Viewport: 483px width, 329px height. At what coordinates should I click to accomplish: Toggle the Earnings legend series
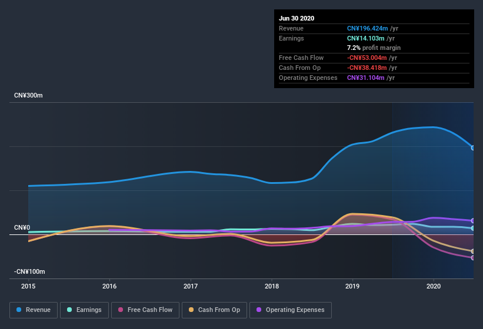84,310
